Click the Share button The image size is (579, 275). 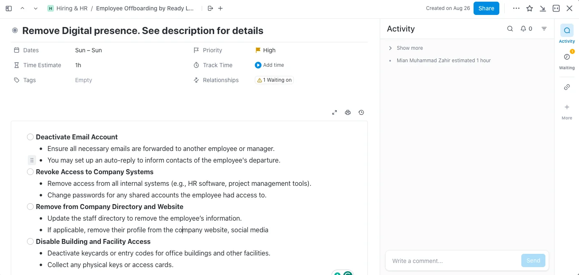[x=486, y=8]
